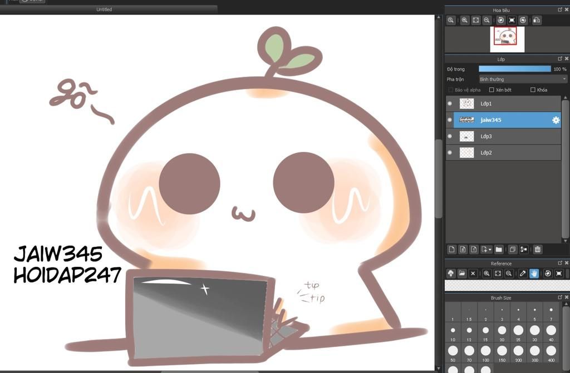Rotate canvas left in Navigator
The width and height of the screenshot is (570, 373).
point(500,21)
